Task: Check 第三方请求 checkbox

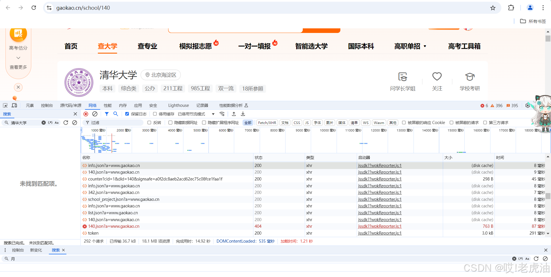Action: point(485,123)
